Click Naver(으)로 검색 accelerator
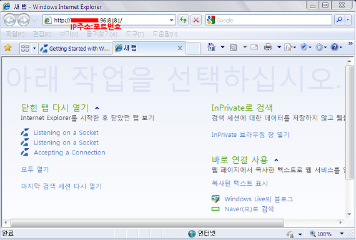 click(x=249, y=209)
